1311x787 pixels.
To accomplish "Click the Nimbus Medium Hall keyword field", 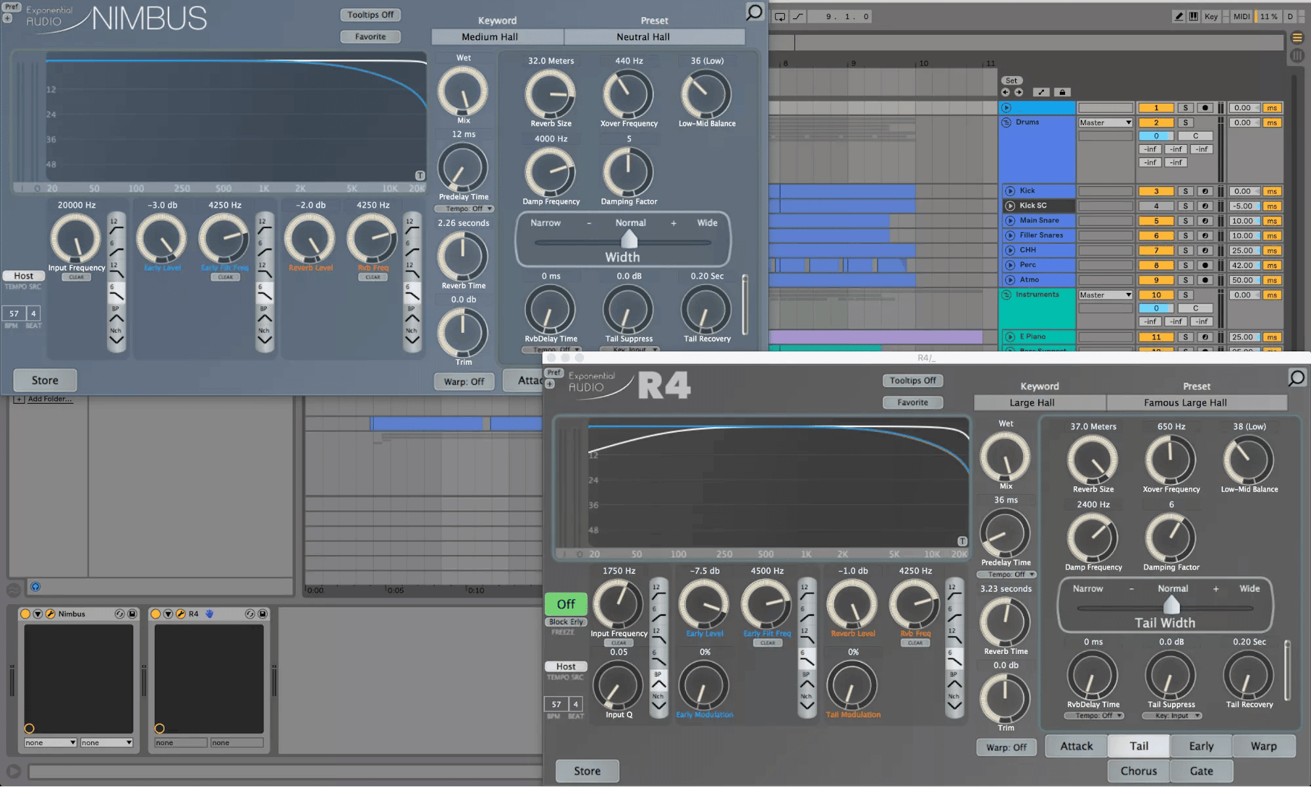I will (x=497, y=37).
